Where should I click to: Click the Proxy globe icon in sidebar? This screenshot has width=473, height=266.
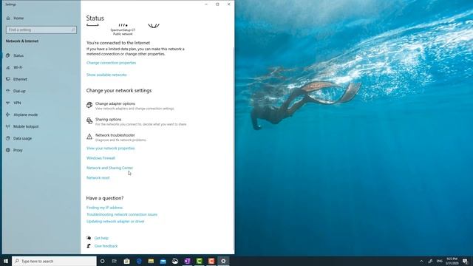point(8,150)
